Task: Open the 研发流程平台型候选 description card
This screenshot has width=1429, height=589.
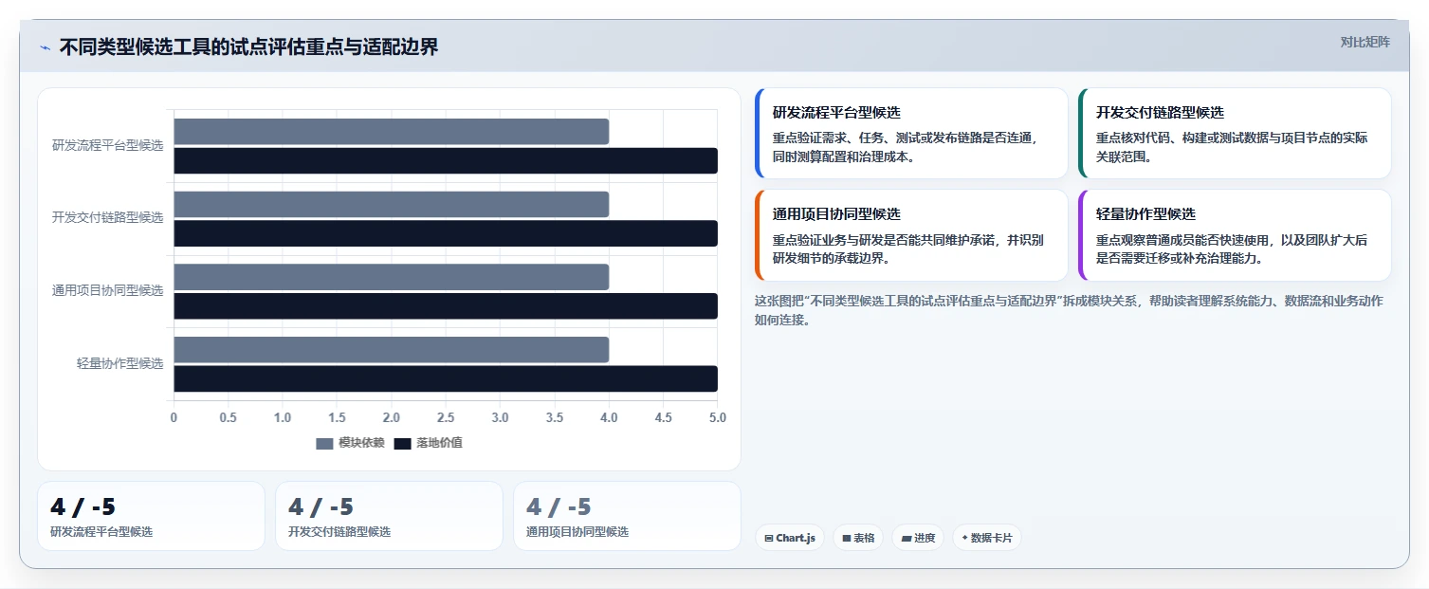Action: point(911,134)
